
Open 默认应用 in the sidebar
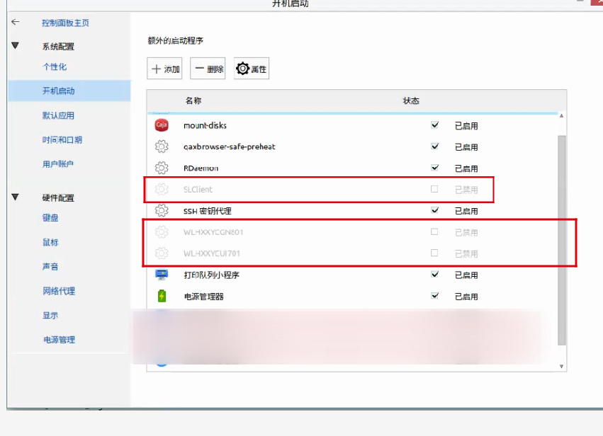(x=58, y=115)
